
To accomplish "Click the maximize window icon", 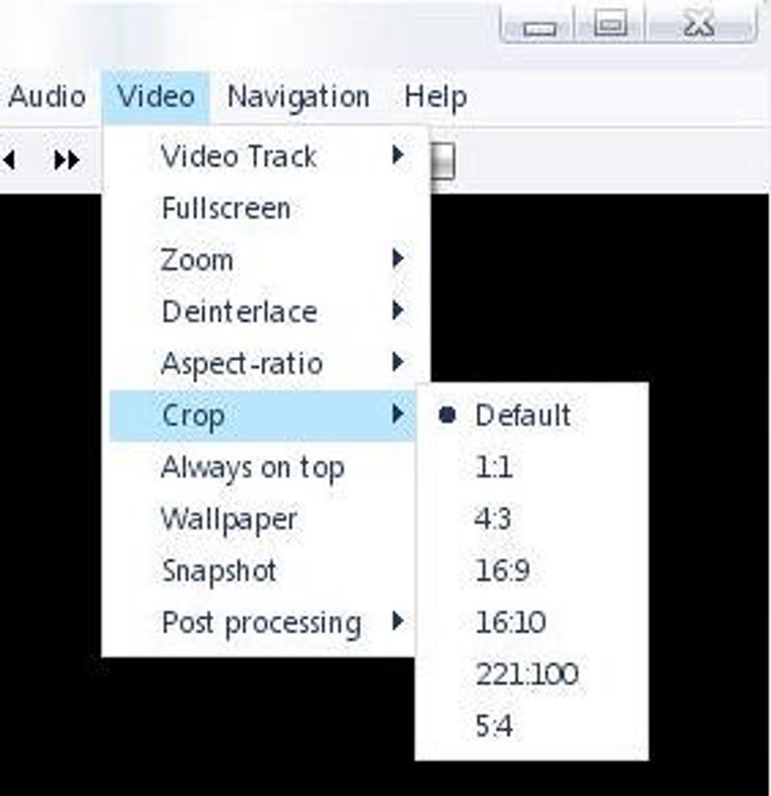I will click(x=611, y=25).
